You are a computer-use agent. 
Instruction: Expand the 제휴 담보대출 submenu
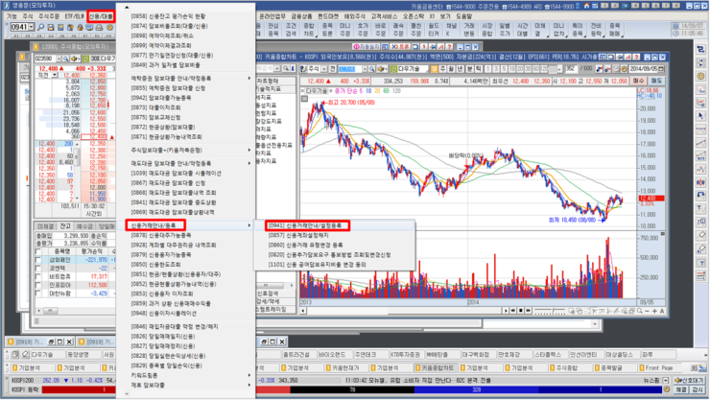tap(185, 385)
